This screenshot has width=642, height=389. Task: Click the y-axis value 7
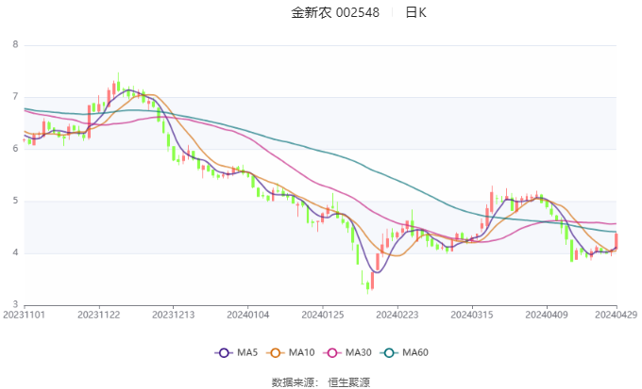(15, 97)
